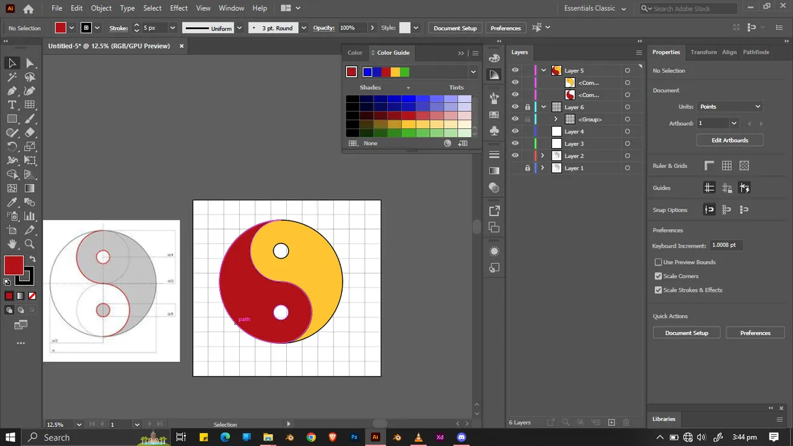The width and height of the screenshot is (793, 446).
Task: Select the Magic Wand tool
Action: click(12, 77)
